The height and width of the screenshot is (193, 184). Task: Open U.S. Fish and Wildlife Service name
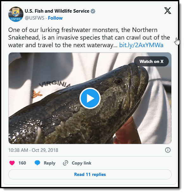(x=57, y=11)
